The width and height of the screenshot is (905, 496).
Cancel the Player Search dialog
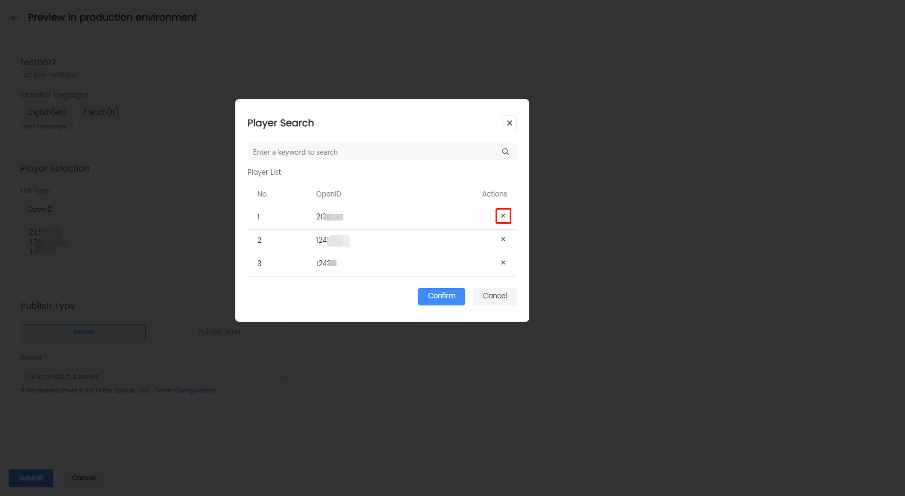pos(494,296)
